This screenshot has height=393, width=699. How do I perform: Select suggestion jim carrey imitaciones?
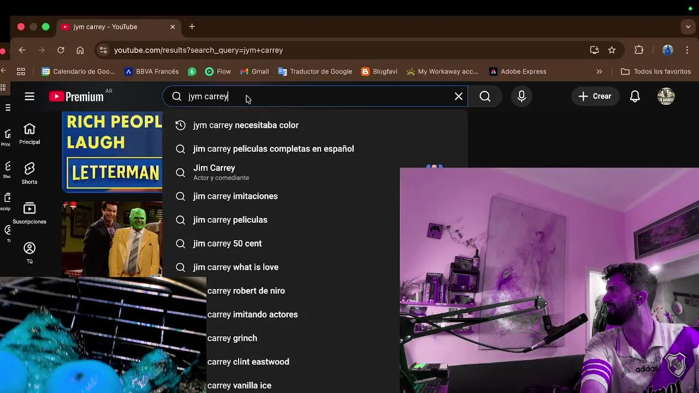point(281,196)
